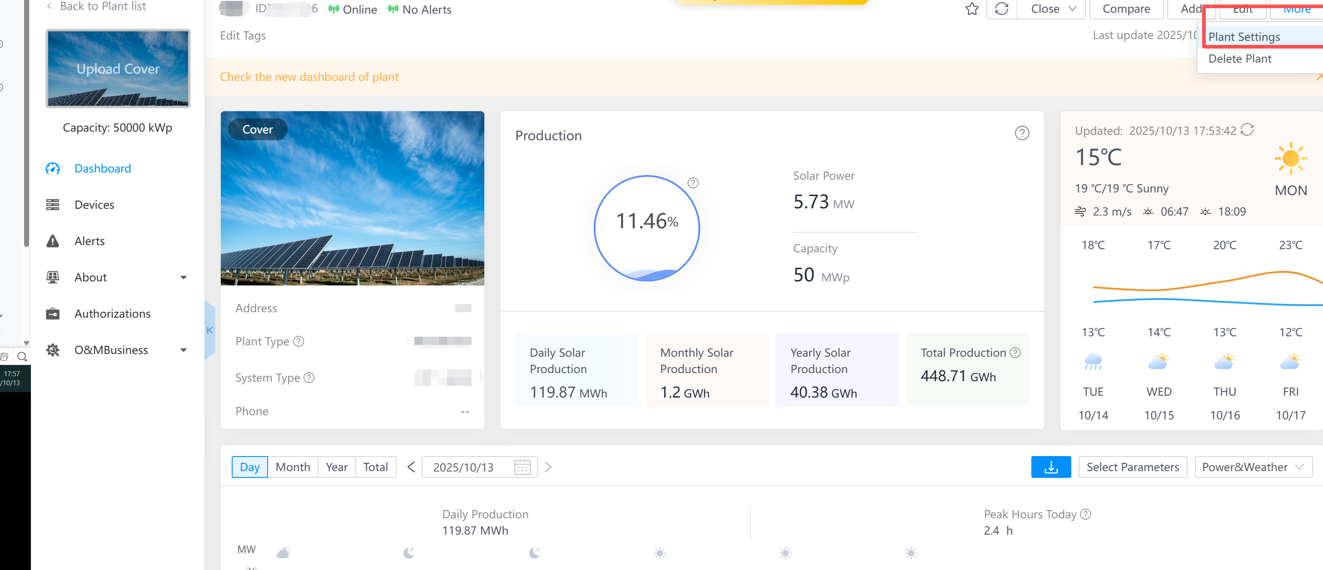Open the Production help question mark
1323x570 pixels.
pyautogui.click(x=1021, y=133)
